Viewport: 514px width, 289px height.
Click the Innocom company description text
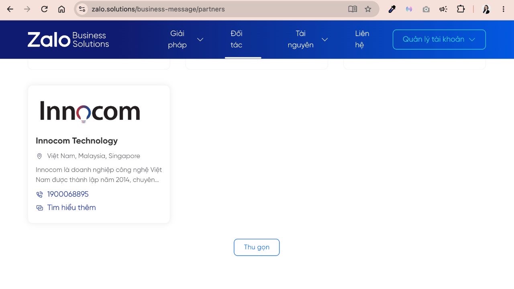[99, 175]
